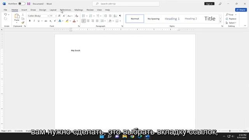
Task: Toggle Italic formatting
Action: point(34,21)
